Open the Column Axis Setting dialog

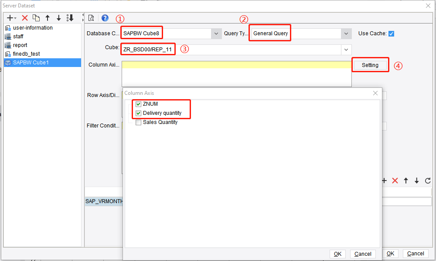coord(370,64)
